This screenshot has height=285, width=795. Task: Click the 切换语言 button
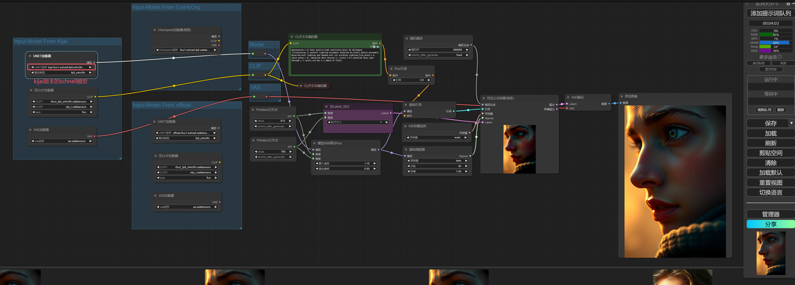pos(771,193)
